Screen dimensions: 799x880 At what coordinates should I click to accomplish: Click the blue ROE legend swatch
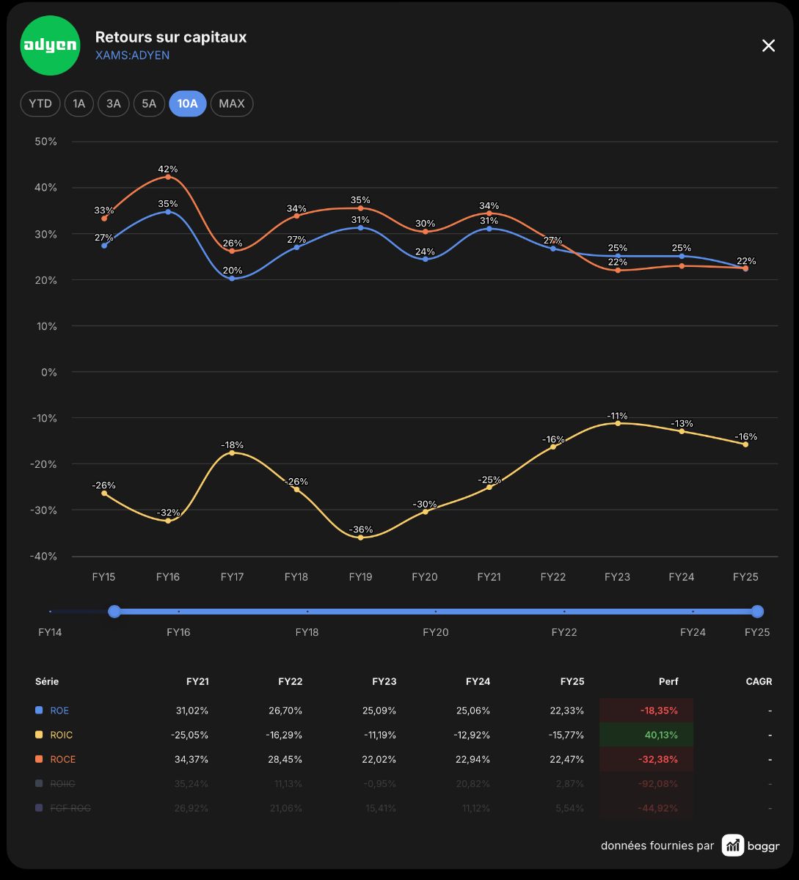click(40, 711)
